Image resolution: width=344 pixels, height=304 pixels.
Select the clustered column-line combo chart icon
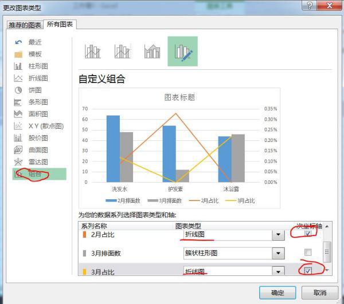(x=93, y=52)
